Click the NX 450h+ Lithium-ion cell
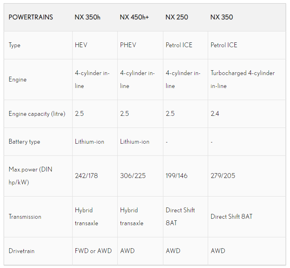This screenshot has width=290, height=268. 135,142
